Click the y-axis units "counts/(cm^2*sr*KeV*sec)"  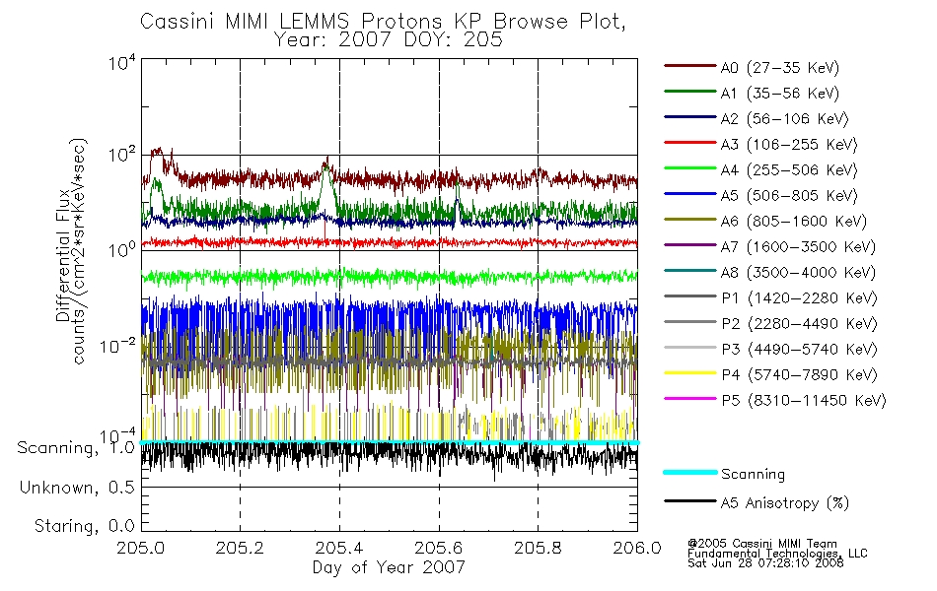coord(79,251)
